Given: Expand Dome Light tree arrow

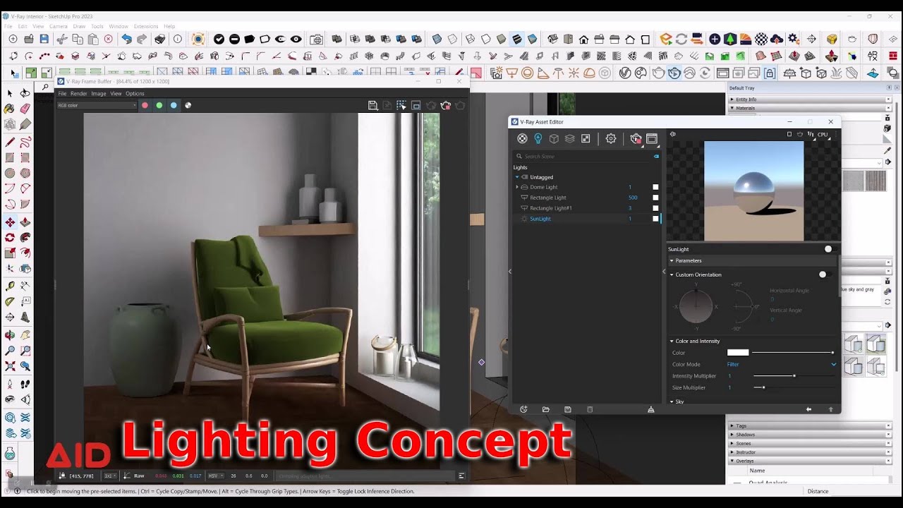Looking at the screenshot, I should pyautogui.click(x=517, y=187).
